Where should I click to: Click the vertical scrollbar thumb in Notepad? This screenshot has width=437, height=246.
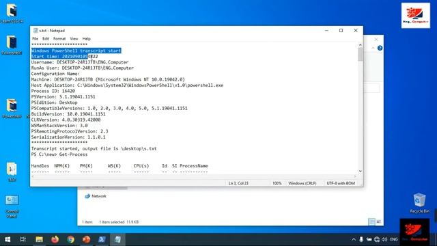(x=360, y=54)
